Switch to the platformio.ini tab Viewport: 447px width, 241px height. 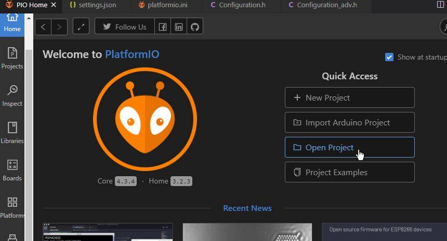click(163, 5)
